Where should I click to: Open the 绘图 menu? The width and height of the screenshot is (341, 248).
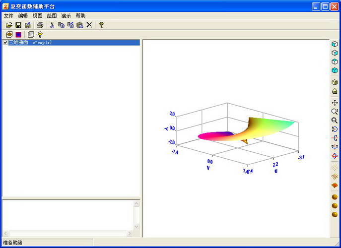click(x=52, y=16)
